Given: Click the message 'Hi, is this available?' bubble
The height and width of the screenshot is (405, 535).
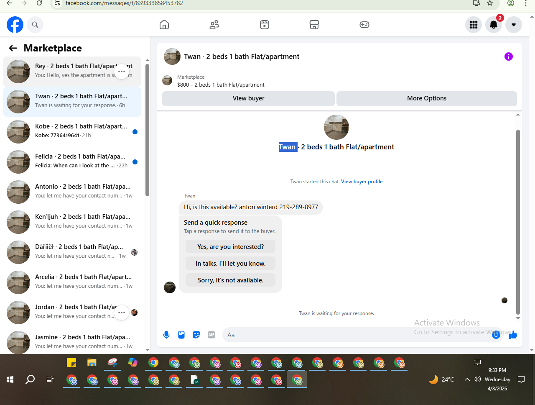Looking at the screenshot, I should click(251, 207).
